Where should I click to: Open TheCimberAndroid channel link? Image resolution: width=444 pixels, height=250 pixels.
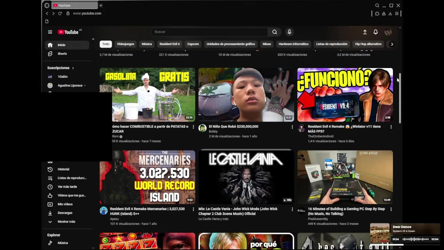click(x=321, y=136)
